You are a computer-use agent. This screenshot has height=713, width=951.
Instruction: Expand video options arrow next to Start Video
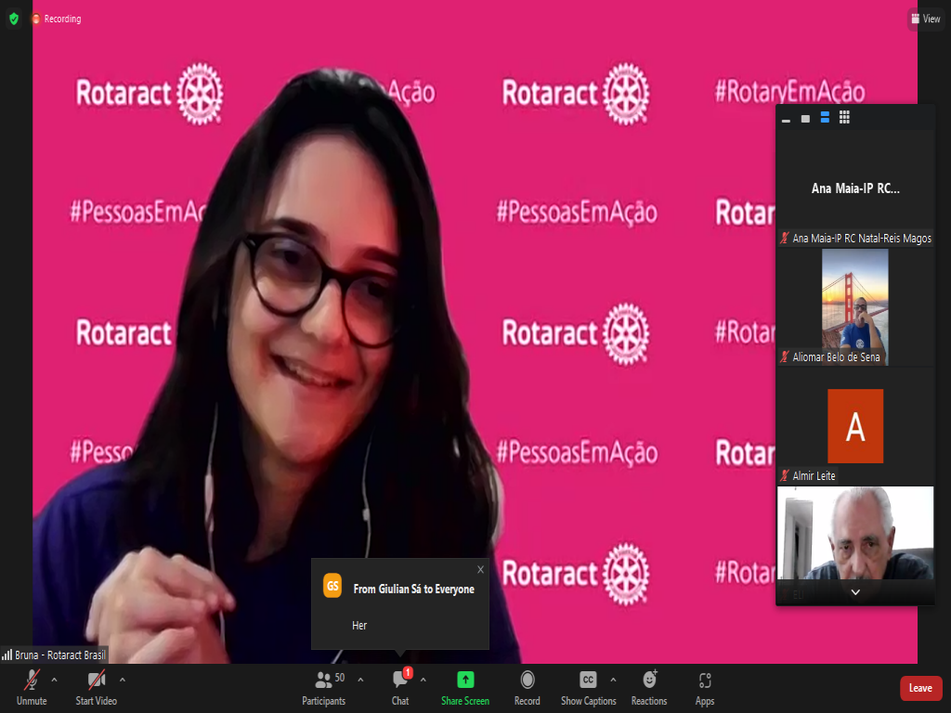coord(123,680)
